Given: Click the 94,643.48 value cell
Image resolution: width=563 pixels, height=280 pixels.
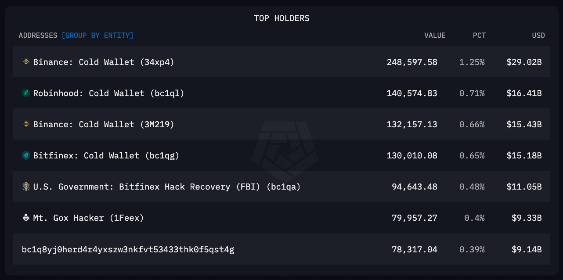Looking at the screenshot, I should [x=414, y=187].
